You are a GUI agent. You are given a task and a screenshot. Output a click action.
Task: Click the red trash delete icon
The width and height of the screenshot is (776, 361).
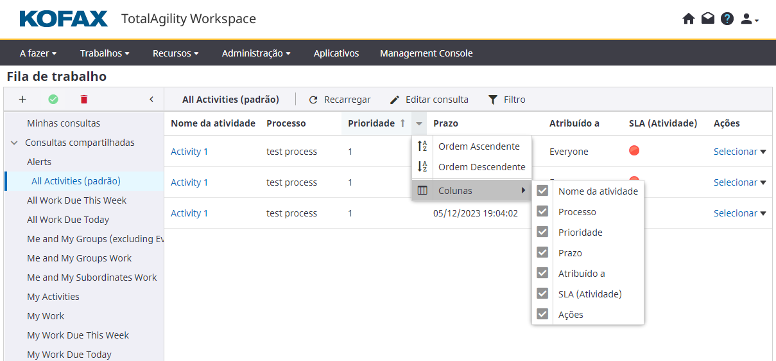click(84, 100)
